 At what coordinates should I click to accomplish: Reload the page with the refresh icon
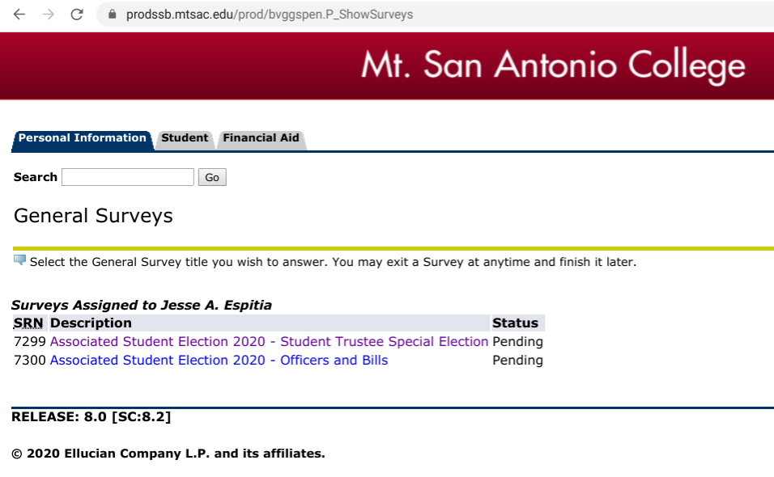click(x=77, y=15)
